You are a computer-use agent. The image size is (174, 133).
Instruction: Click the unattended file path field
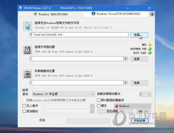(67, 106)
